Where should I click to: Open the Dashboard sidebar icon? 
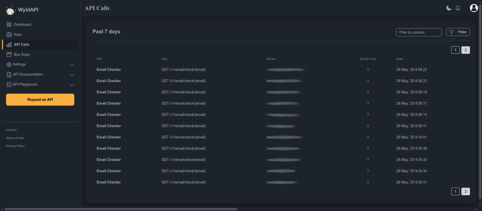9,25
